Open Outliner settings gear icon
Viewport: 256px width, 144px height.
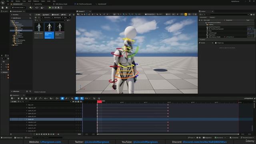point(254,14)
